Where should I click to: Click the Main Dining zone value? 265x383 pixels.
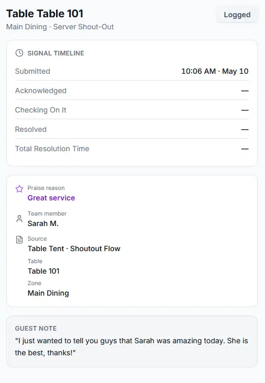click(x=48, y=293)
